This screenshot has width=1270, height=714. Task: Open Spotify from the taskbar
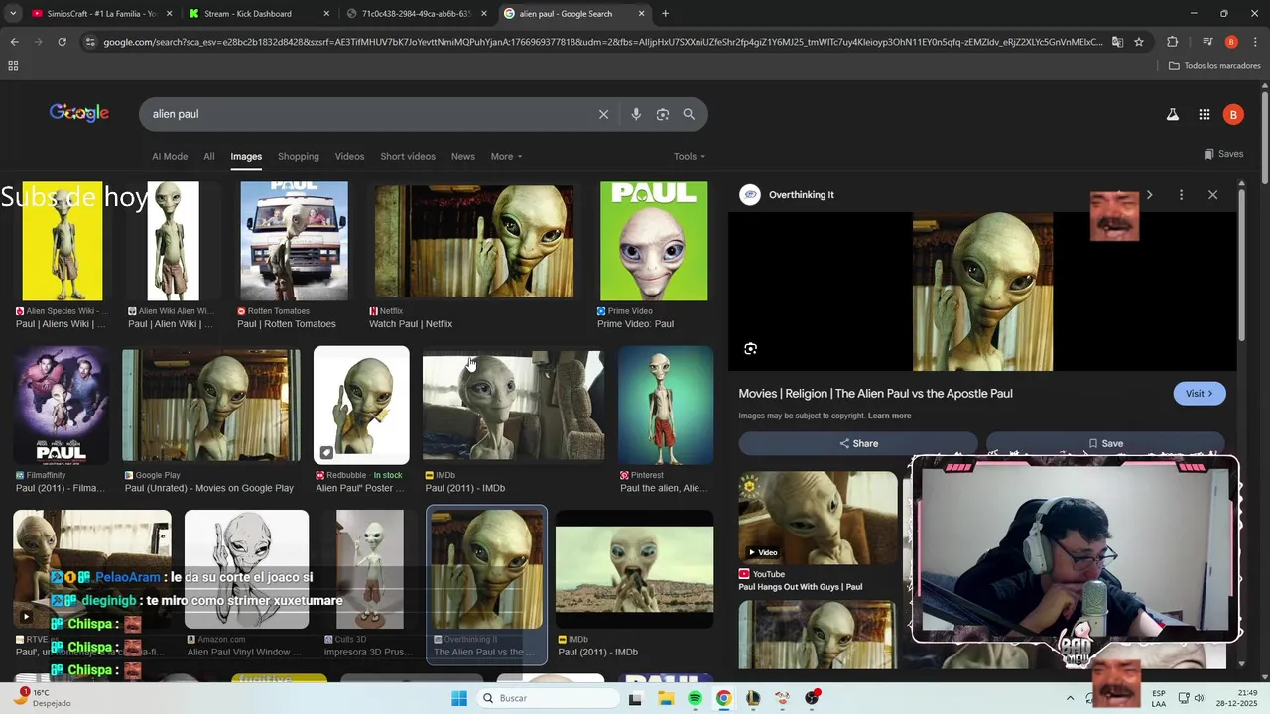[695, 698]
